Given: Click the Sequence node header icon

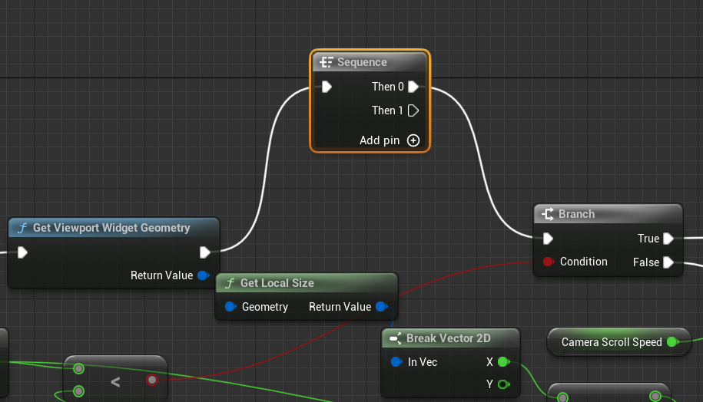Looking at the screenshot, I should (x=326, y=62).
